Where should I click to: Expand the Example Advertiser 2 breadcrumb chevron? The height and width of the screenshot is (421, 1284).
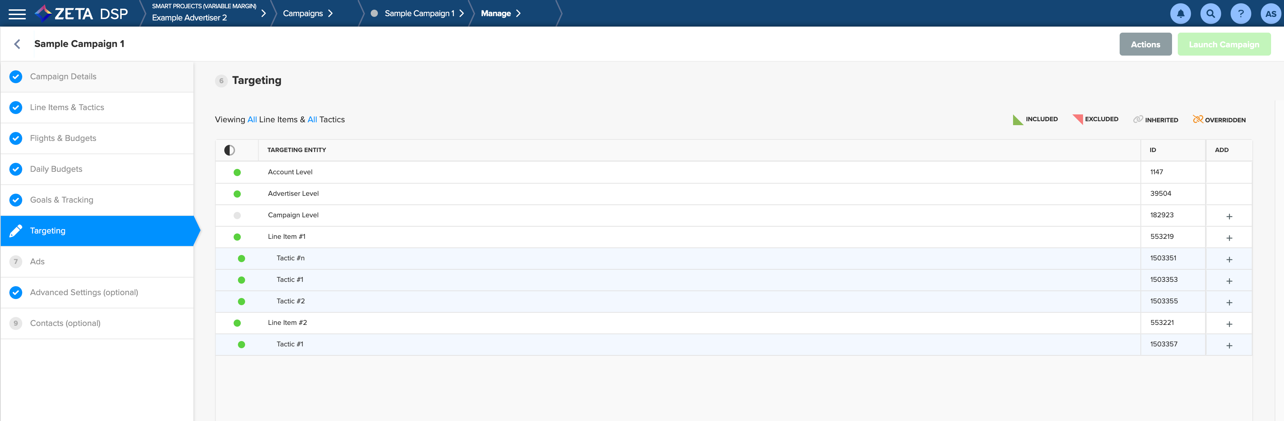(264, 14)
